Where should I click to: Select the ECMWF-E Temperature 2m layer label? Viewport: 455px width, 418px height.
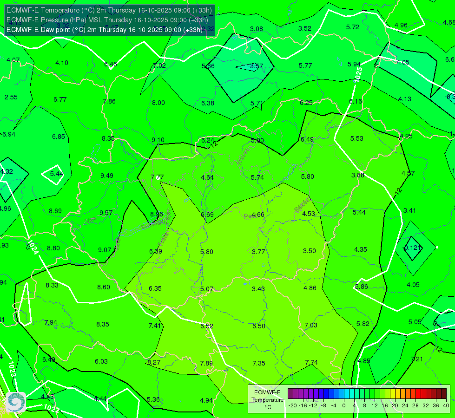pyautogui.click(x=109, y=10)
